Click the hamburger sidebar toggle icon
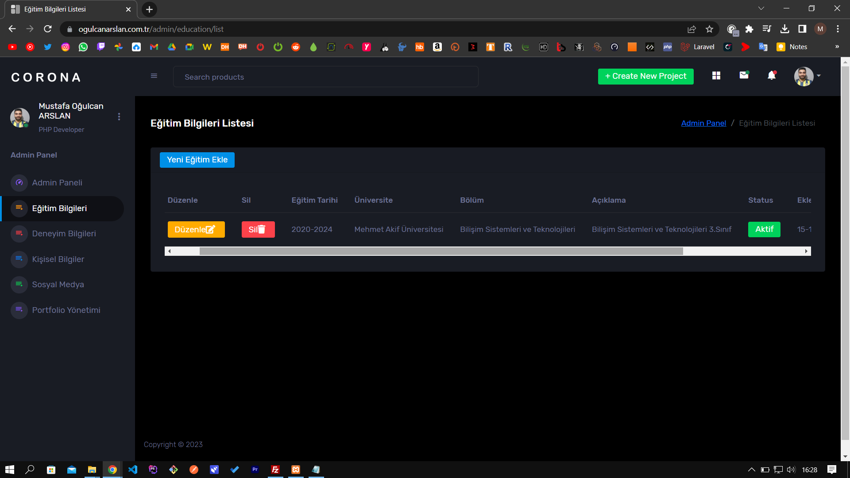 (x=154, y=76)
